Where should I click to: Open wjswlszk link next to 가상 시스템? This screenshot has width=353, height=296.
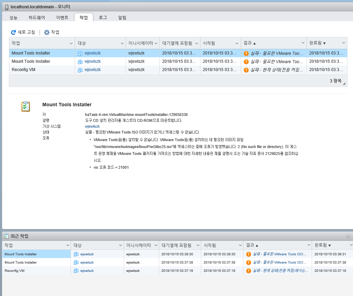pos(92,127)
